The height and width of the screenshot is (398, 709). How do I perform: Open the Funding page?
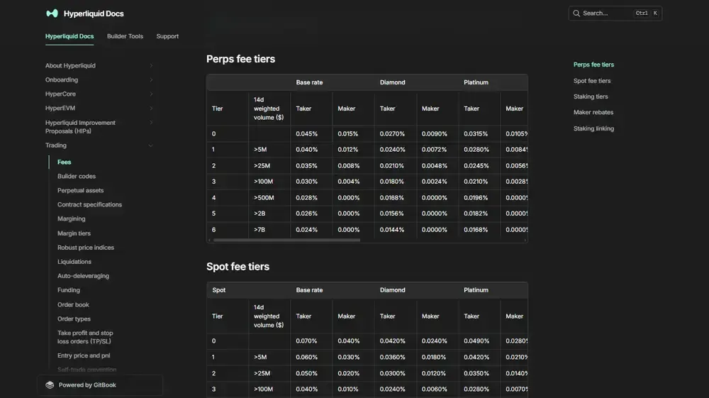point(69,290)
